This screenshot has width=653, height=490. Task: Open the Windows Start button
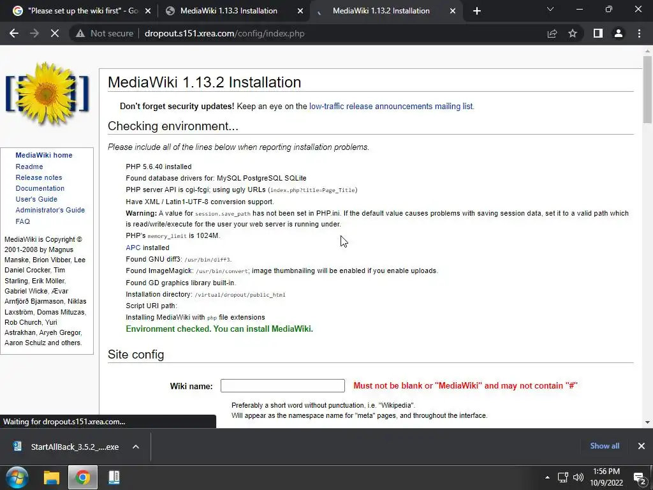click(17, 477)
